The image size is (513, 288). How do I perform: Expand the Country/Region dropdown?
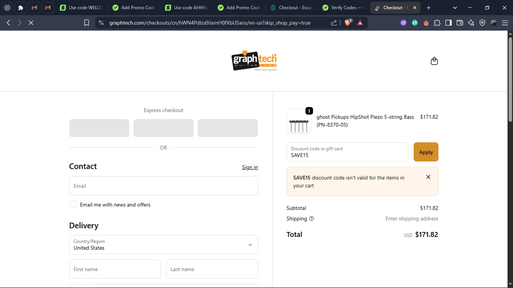pyautogui.click(x=163, y=245)
